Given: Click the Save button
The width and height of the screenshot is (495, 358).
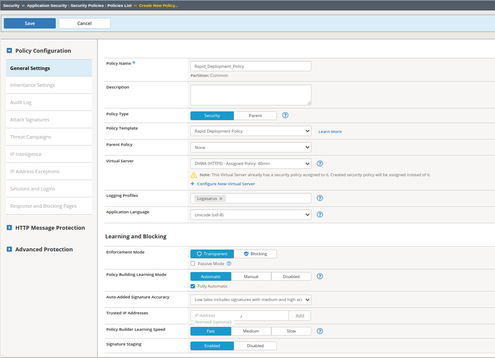Looking at the screenshot, I should pyautogui.click(x=30, y=23).
